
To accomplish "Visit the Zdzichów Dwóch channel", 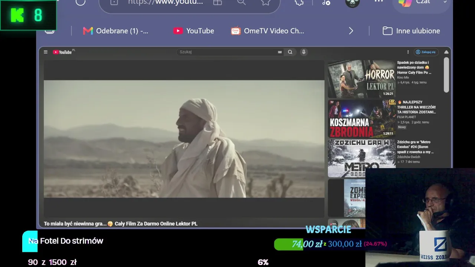I will click(x=409, y=157).
